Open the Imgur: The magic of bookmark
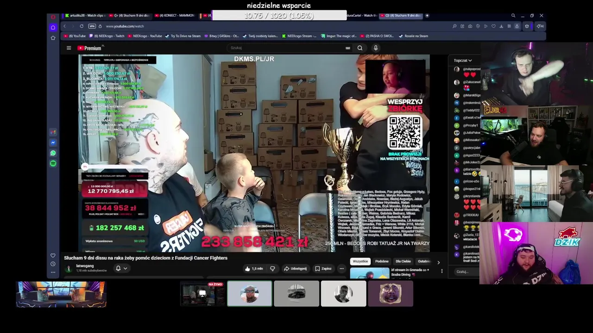Viewport: 593px width, 333px height. tap(339, 36)
